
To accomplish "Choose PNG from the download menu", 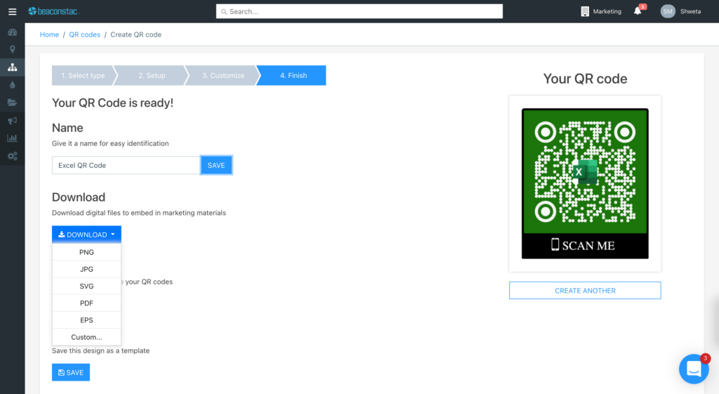I will click(x=86, y=252).
